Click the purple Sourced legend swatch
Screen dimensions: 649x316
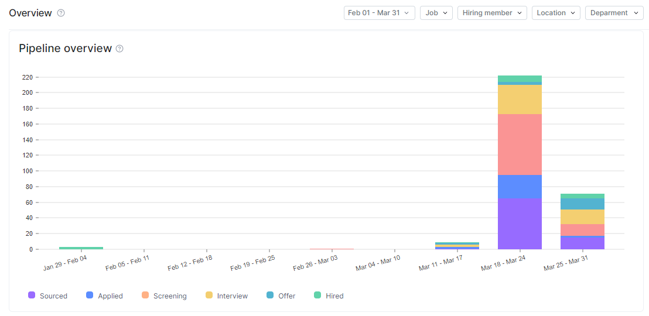click(x=32, y=295)
